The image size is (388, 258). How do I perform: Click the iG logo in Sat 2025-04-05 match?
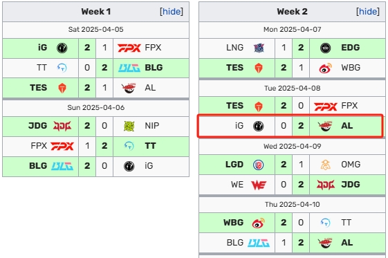(x=62, y=48)
